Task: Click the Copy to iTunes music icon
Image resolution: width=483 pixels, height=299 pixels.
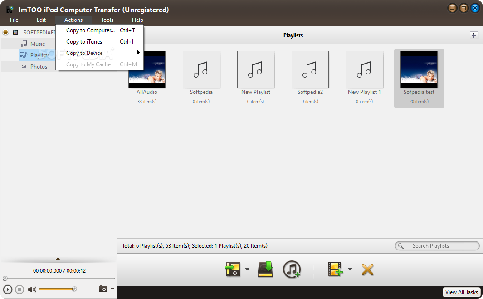Action: [292, 270]
